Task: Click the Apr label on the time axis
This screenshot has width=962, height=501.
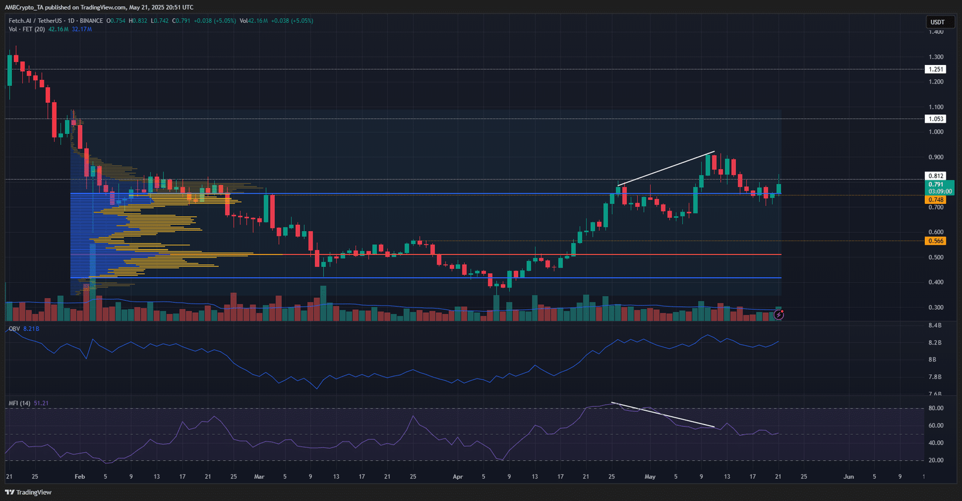Action: pyautogui.click(x=458, y=477)
